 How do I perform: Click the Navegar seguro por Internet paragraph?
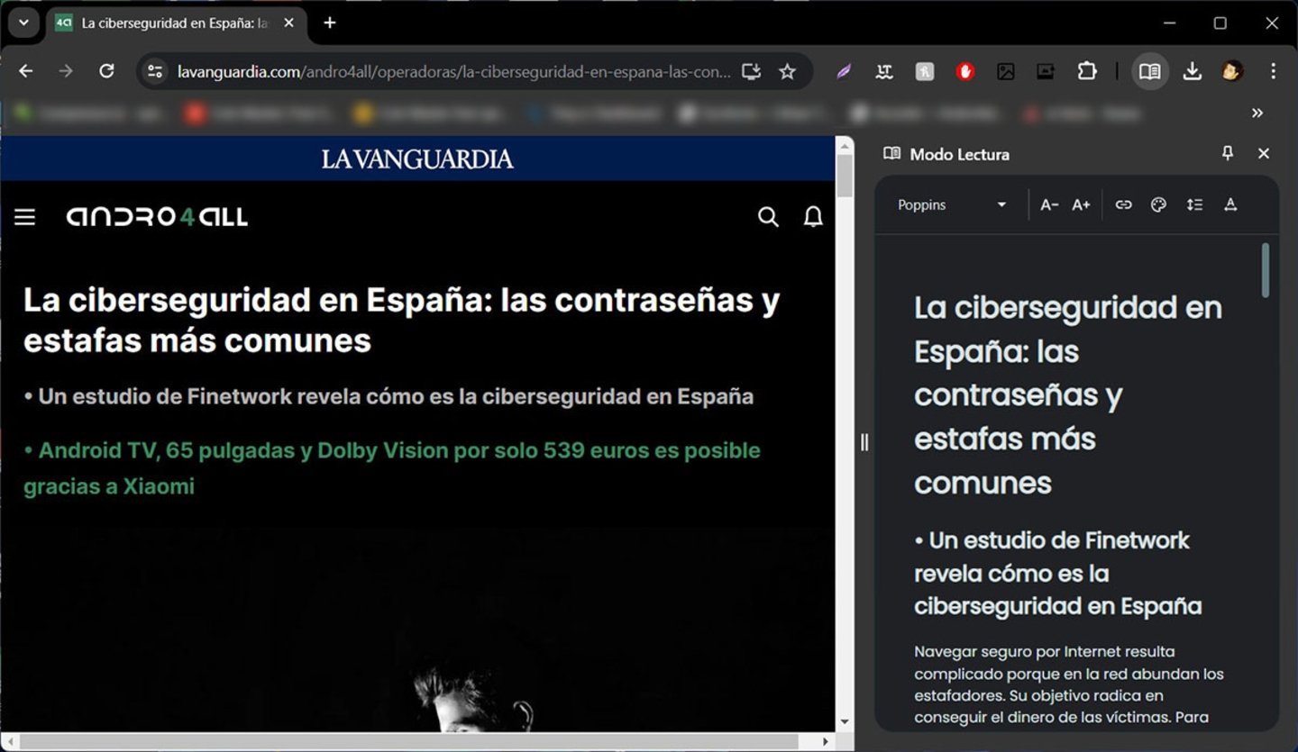1069,684
